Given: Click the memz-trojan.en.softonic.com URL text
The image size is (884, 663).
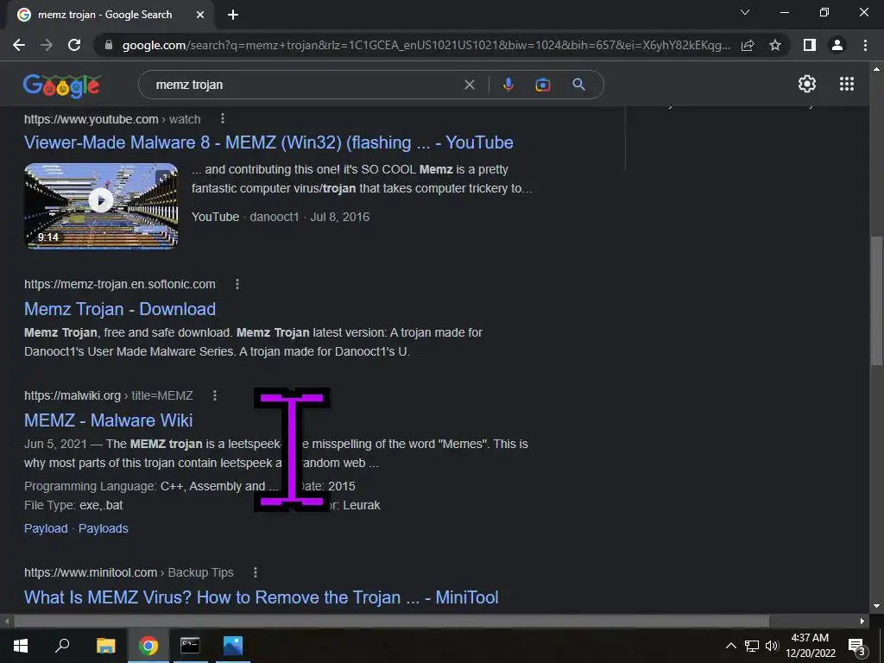Looking at the screenshot, I should (119, 284).
